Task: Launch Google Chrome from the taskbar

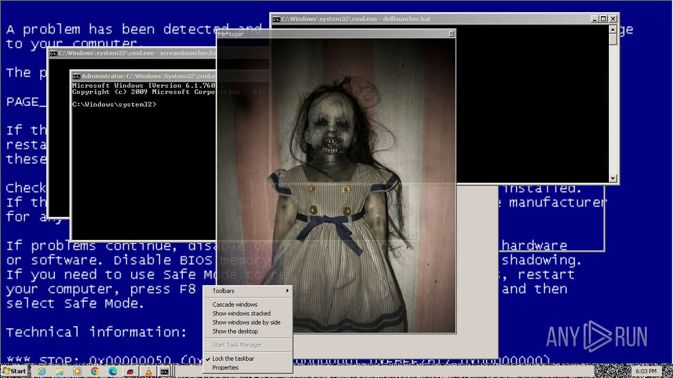Action: [x=95, y=371]
